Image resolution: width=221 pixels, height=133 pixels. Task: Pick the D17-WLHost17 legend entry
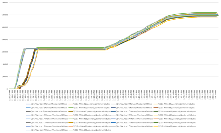pos(47,119)
